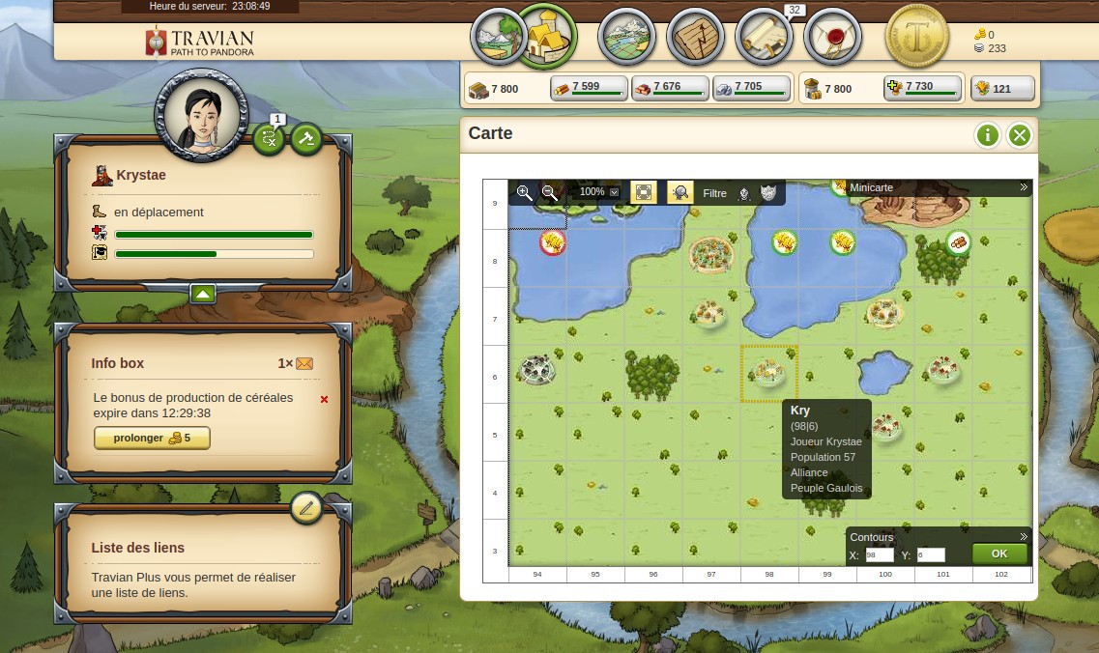Screen dimensions: 1099x653
Task: Click prolonger for 5 gold
Action: pyautogui.click(x=152, y=438)
